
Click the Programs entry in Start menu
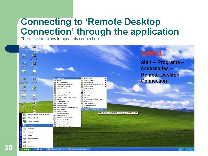38,125
